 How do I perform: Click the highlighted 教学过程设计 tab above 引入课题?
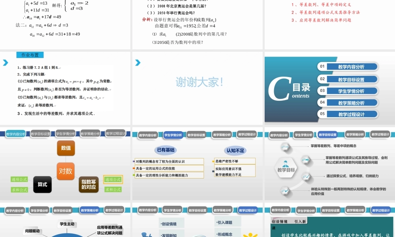(248, 210)
